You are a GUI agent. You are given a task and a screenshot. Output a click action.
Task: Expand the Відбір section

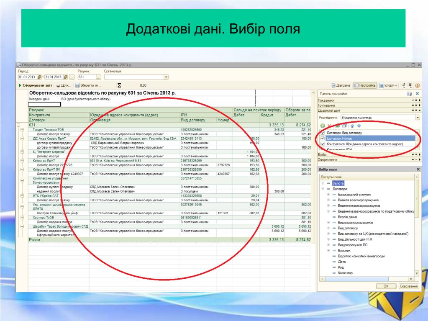tap(420, 155)
